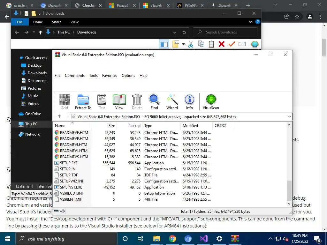Click the Delete trash can icon
The height and width of the screenshot is (245, 327).
click(x=137, y=102)
